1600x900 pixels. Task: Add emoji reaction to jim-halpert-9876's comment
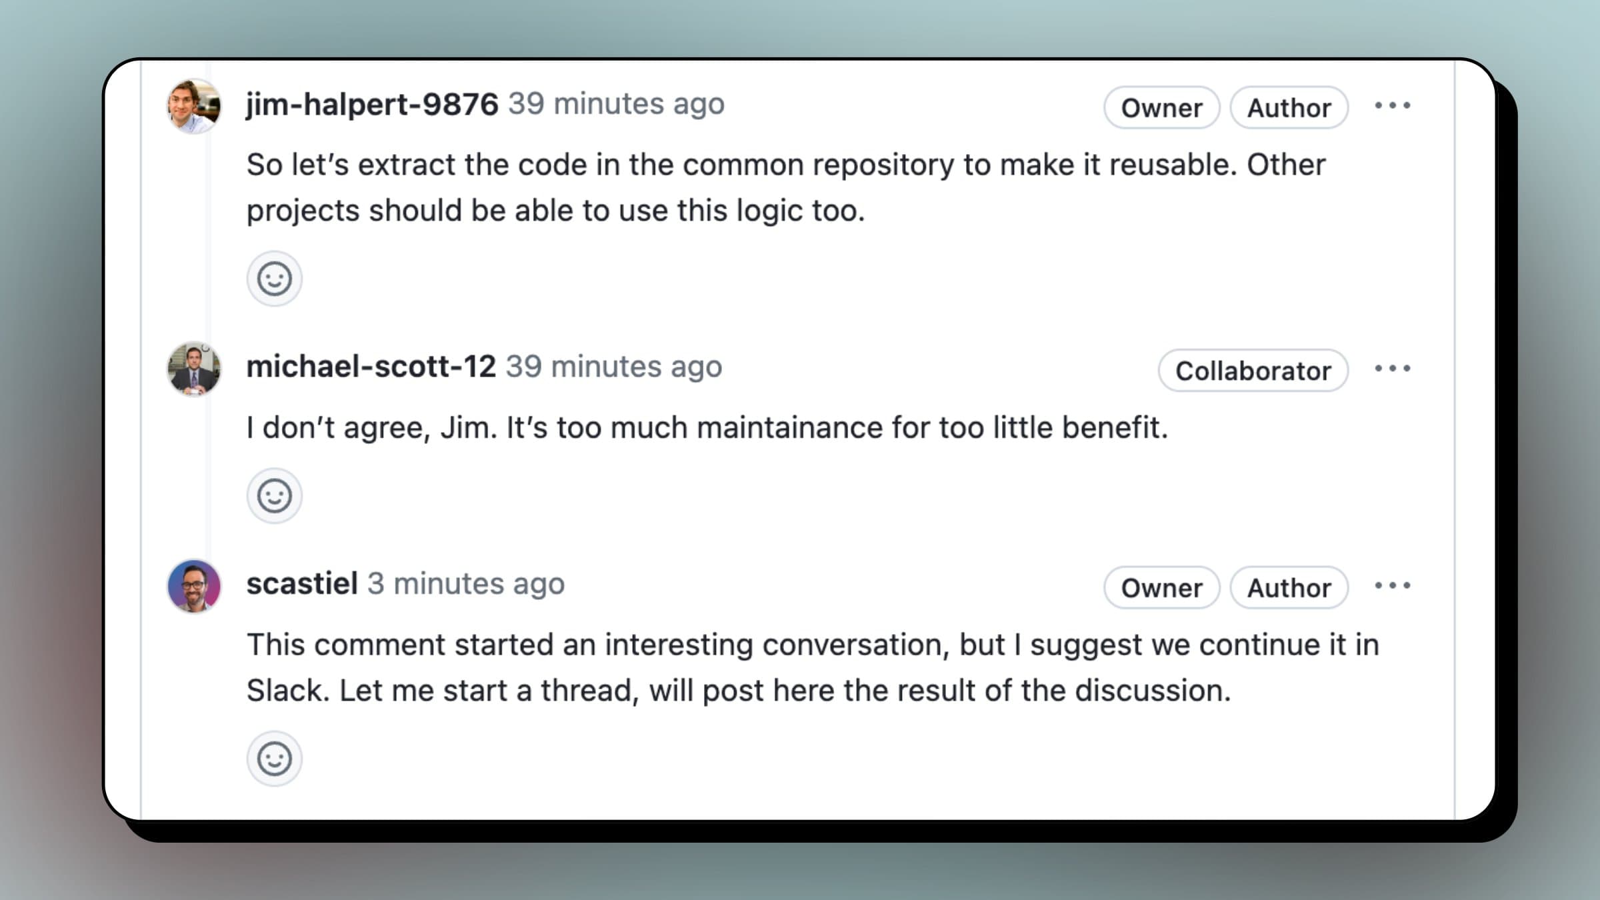274,279
